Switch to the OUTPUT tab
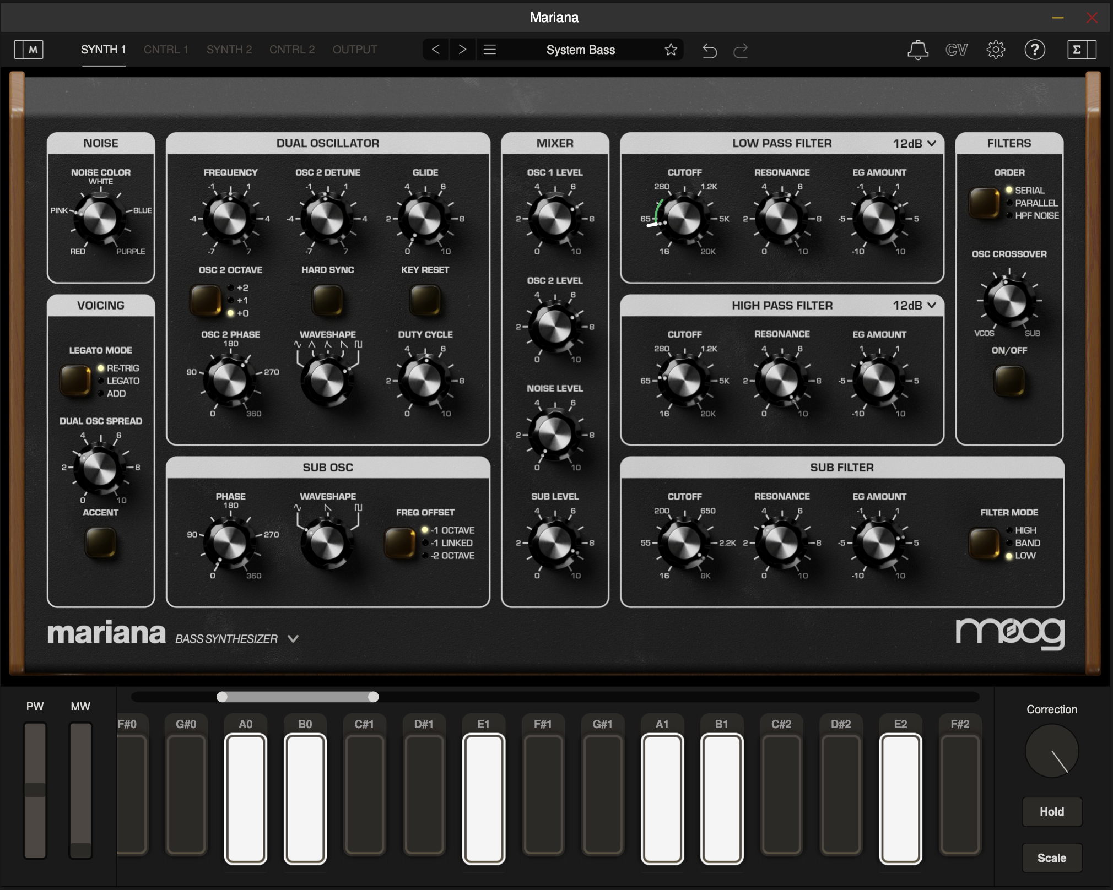This screenshot has width=1113, height=890. pyautogui.click(x=354, y=50)
